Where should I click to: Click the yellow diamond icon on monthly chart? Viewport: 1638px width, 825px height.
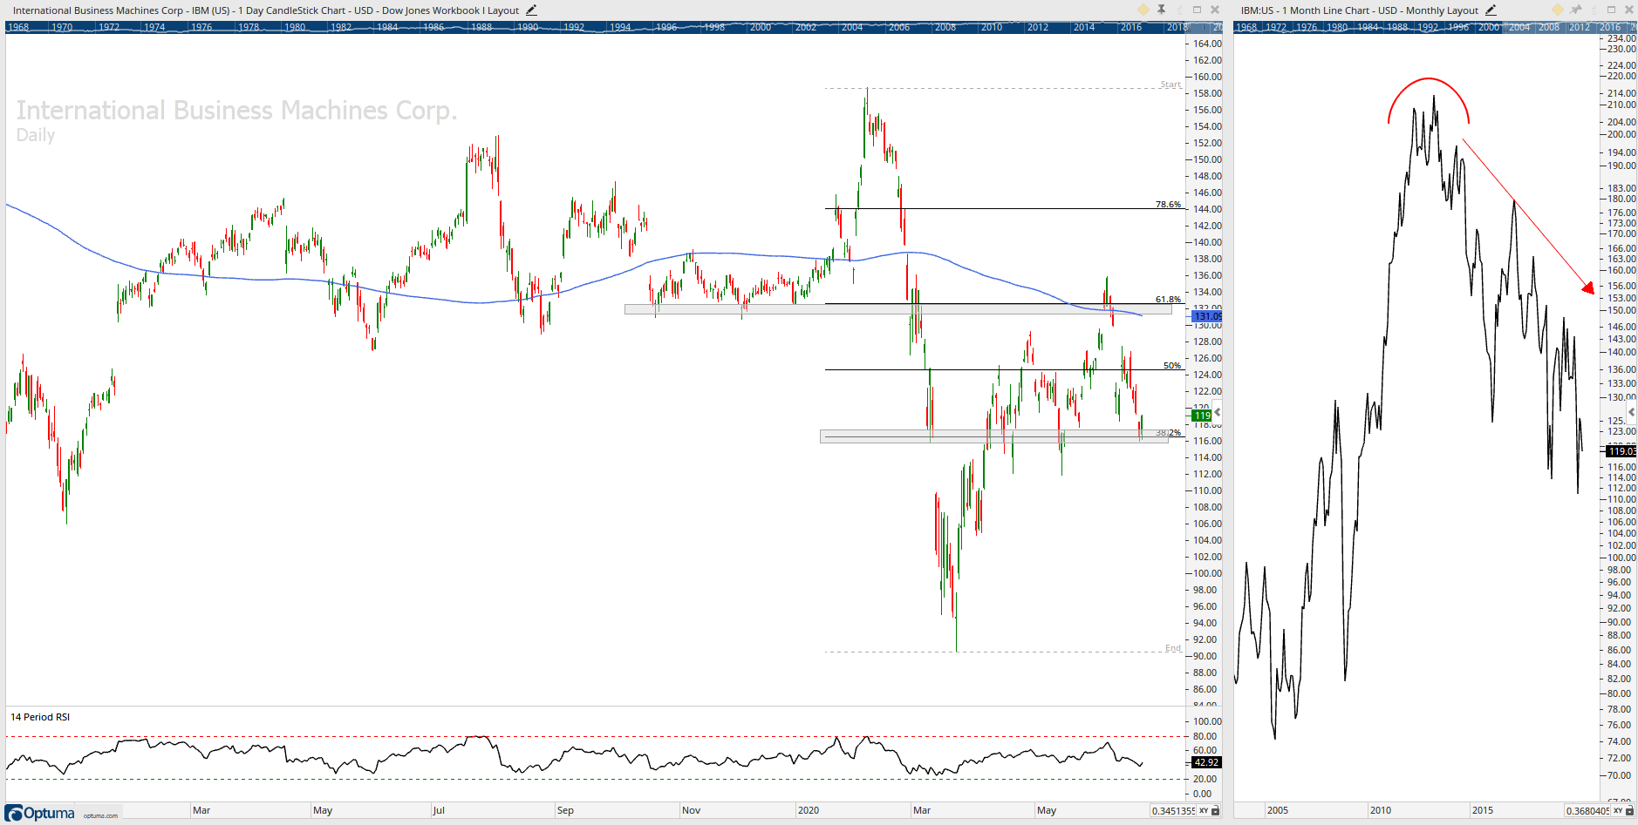click(1558, 10)
